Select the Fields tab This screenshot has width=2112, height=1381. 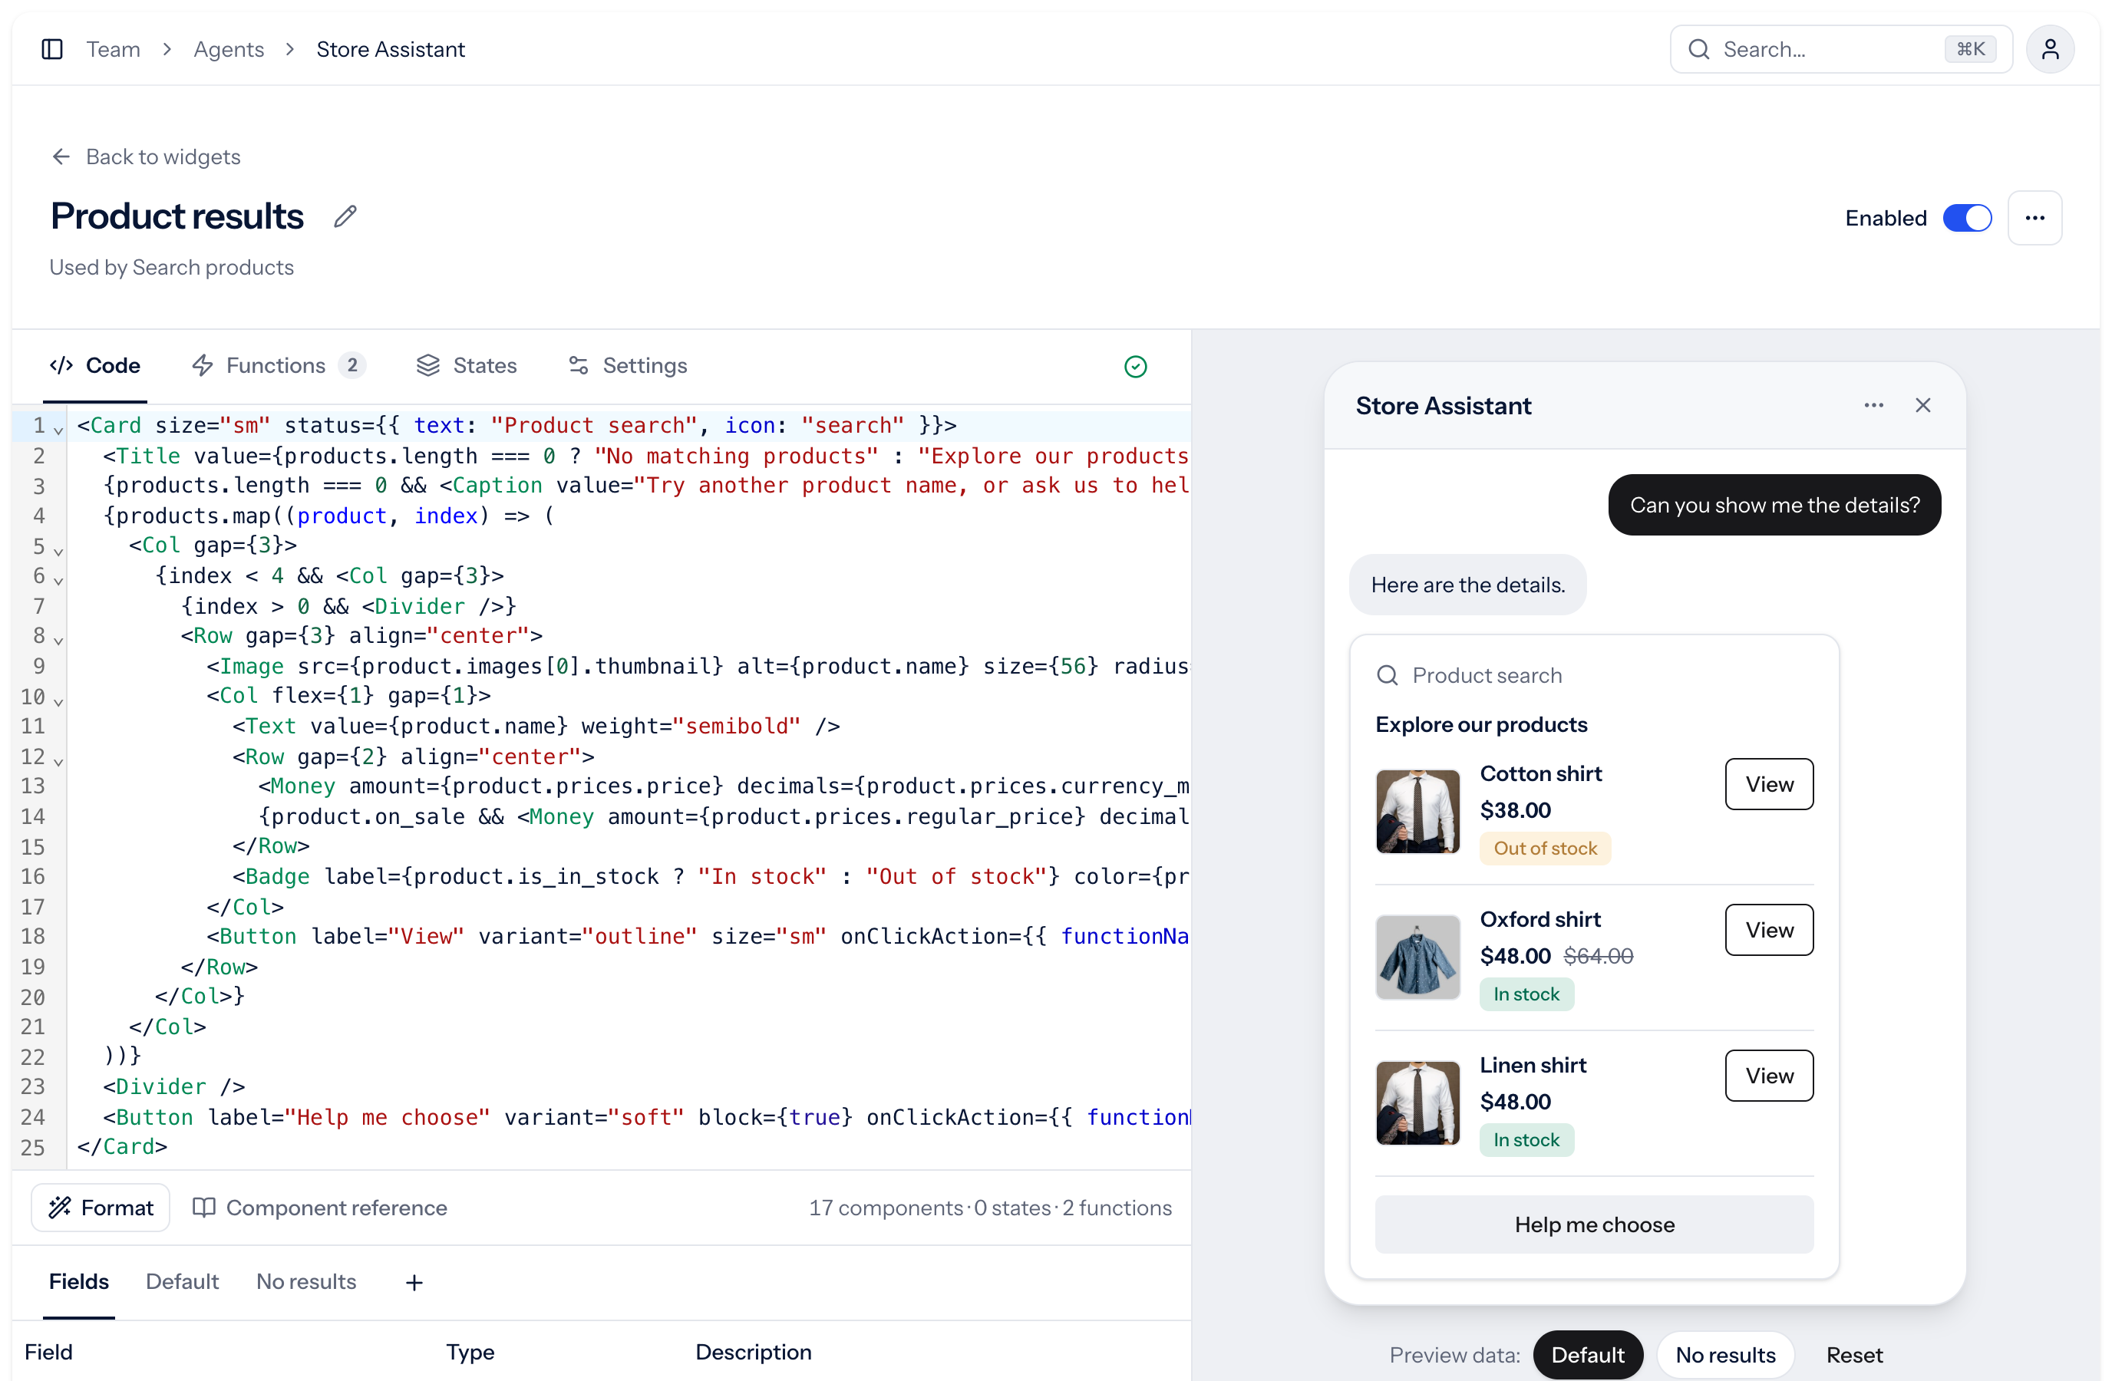(79, 1282)
